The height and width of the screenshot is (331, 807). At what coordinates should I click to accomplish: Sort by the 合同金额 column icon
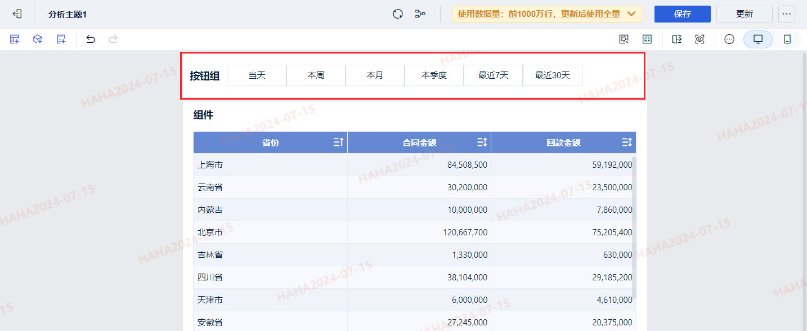click(482, 142)
